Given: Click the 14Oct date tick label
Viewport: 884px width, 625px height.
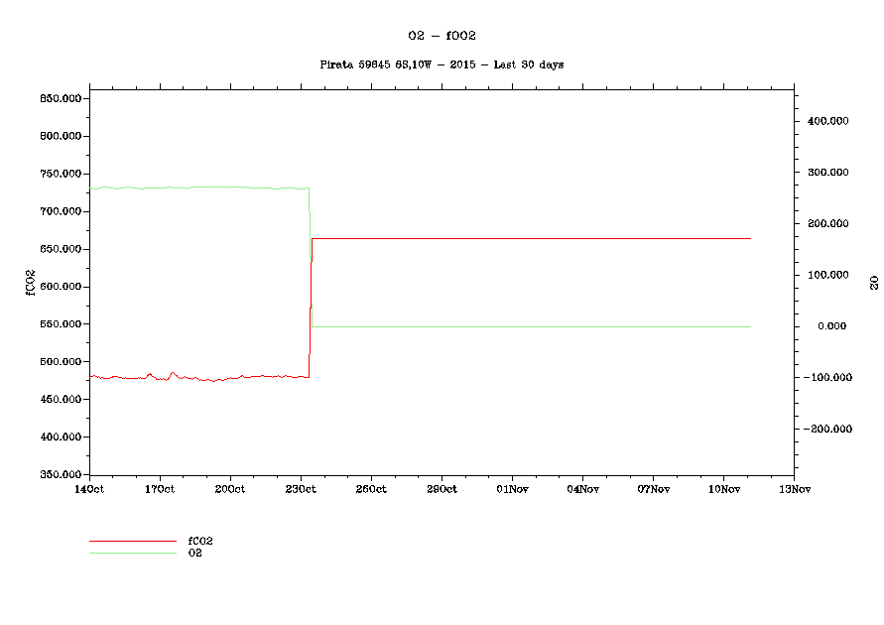Looking at the screenshot, I should click(x=89, y=489).
